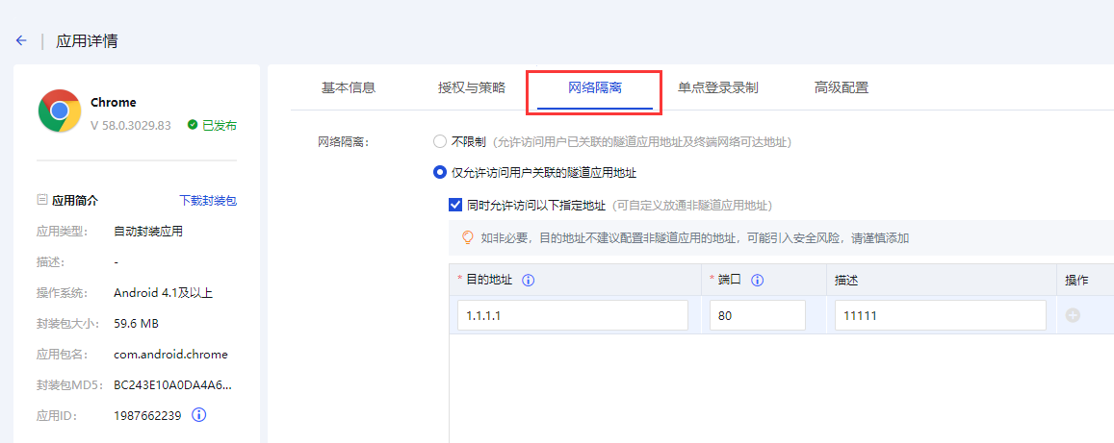Click the lightbulb tip icon in warning banner
The height and width of the screenshot is (443, 1114).
468,237
